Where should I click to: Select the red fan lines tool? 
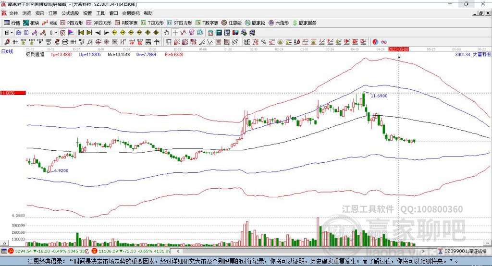[177, 42]
